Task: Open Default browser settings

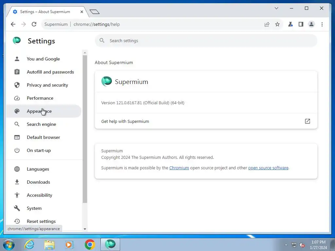Action: click(44, 137)
